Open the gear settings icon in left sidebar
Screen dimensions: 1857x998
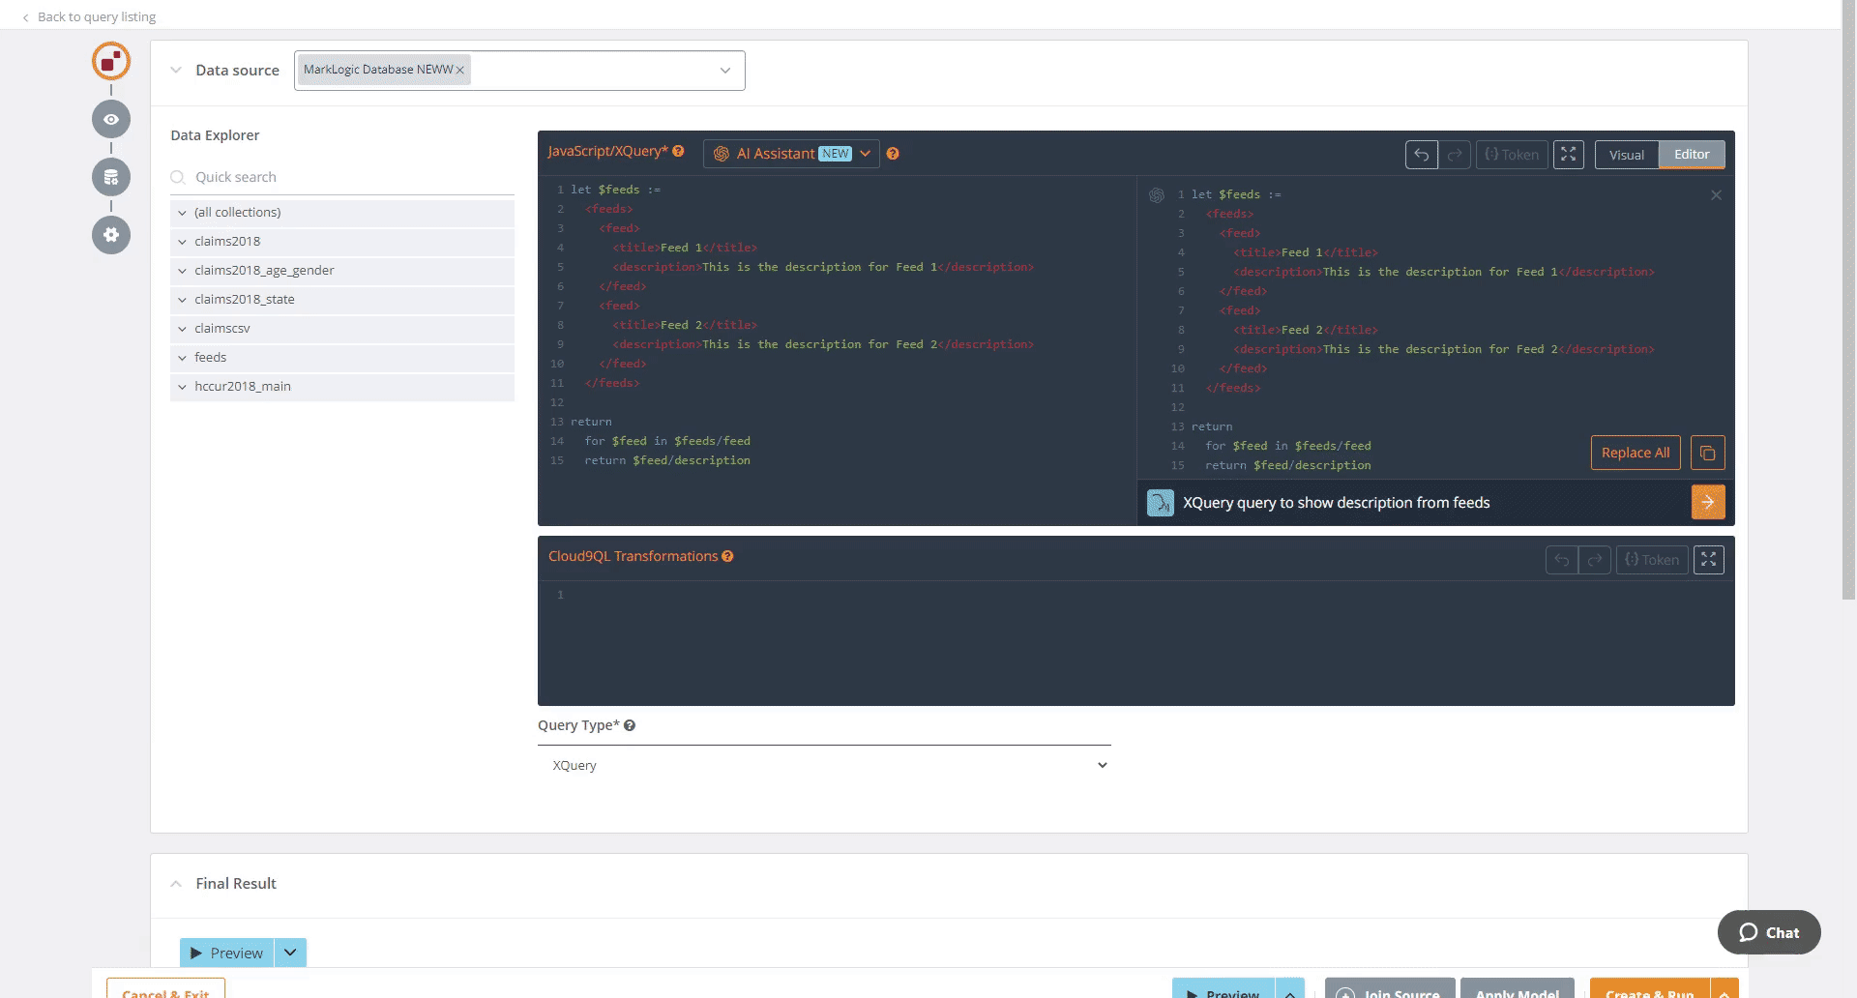110,235
